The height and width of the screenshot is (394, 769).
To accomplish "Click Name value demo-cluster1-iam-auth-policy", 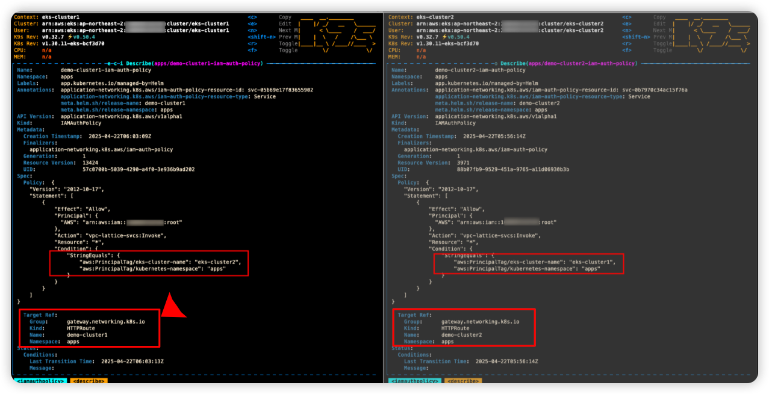I will (106, 70).
